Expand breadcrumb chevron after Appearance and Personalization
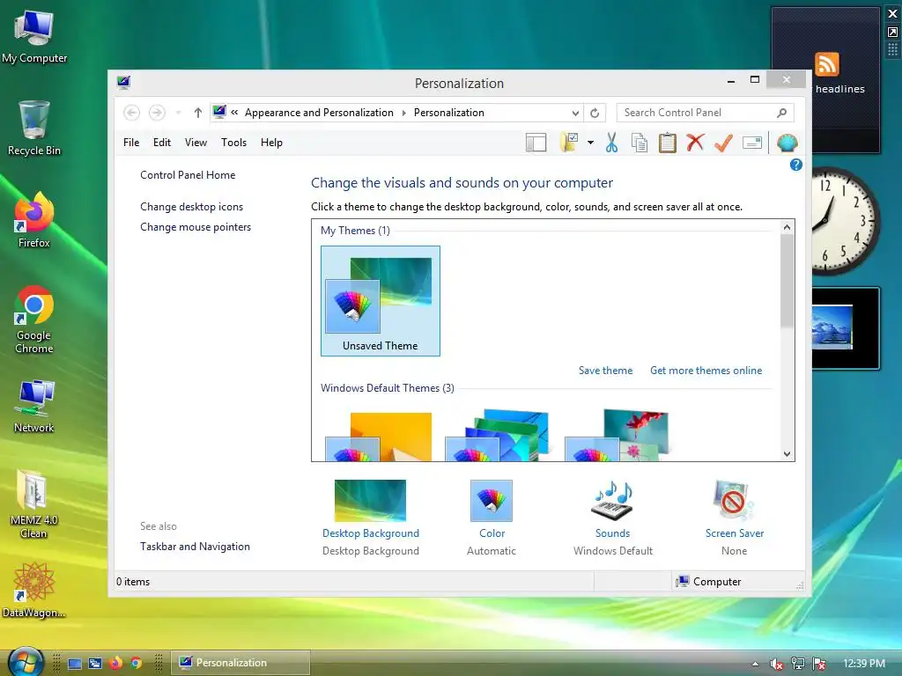Screen dimensions: 902x676 click(x=403, y=113)
